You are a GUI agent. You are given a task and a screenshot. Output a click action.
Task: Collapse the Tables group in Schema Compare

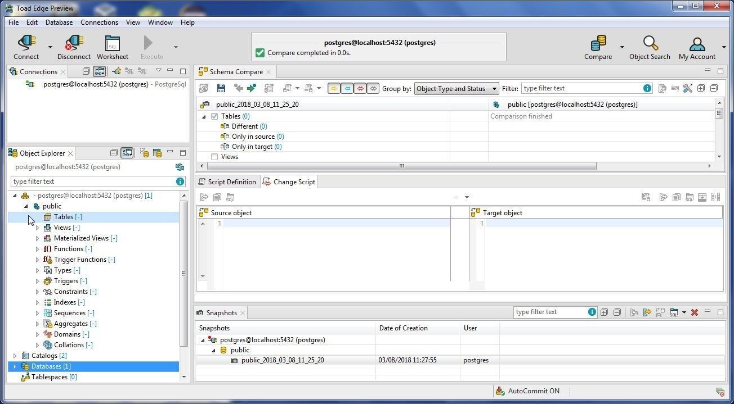pos(204,116)
